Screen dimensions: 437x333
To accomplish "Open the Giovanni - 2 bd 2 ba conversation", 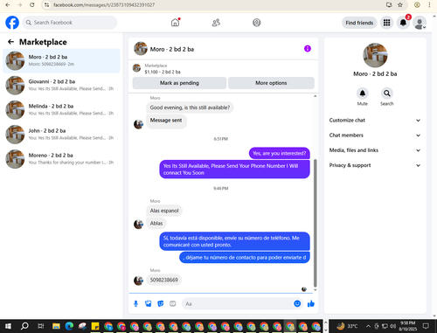I will pos(61,85).
